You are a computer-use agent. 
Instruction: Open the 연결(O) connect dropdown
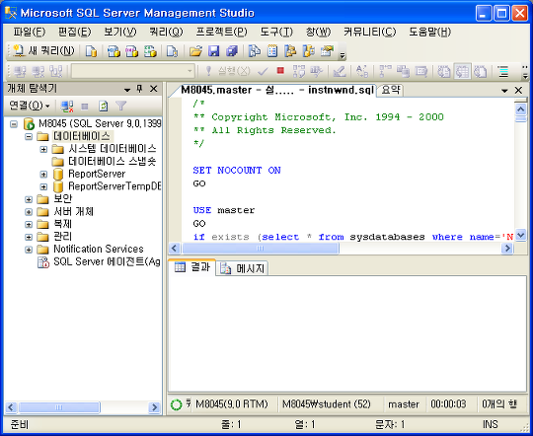click(30, 106)
